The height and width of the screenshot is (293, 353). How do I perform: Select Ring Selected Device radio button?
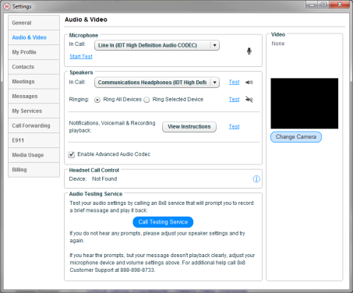pyautogui.click(x=146, y=100)
